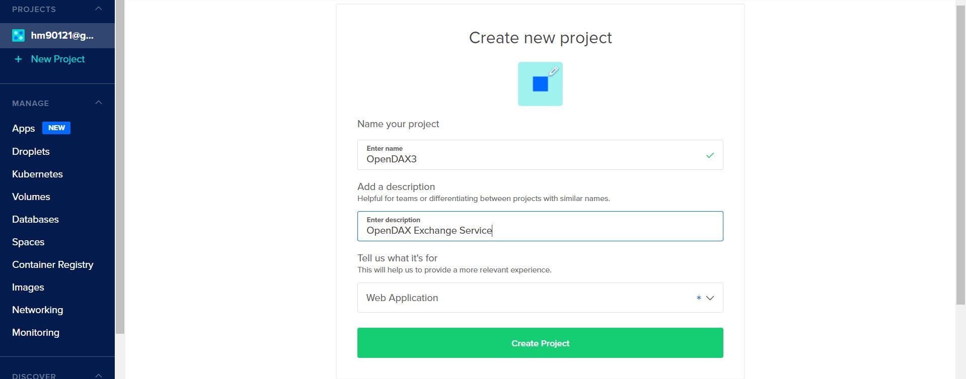Image resolution: width=966 pixels, height=379 pixels.
Task: Click the Enter name input field
Action: tap(540, 155)
